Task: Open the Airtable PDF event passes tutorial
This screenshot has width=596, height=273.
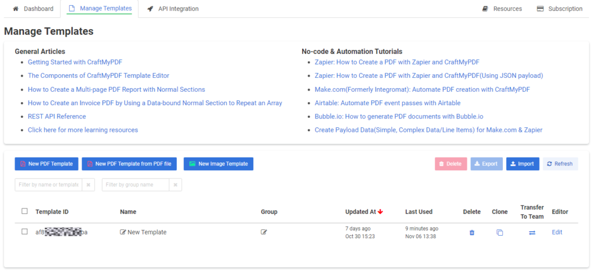Action: point(388,103)
